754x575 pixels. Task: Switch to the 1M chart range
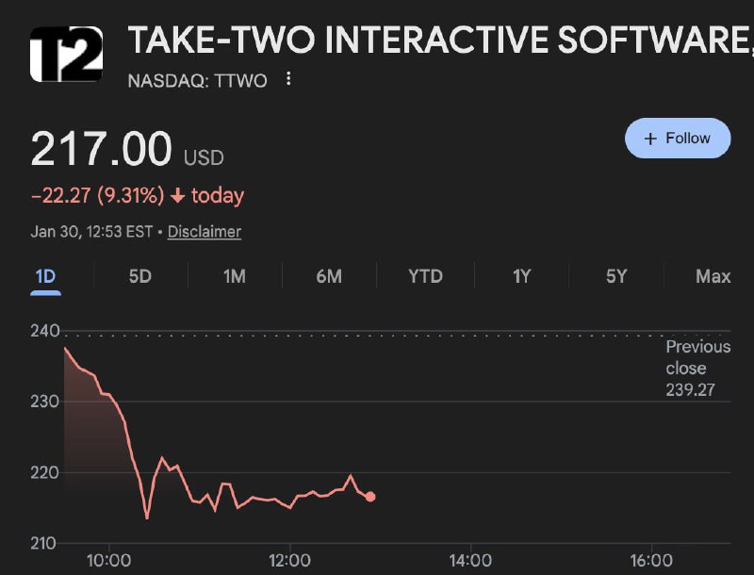pyautogui.click(x=234, y=276)
